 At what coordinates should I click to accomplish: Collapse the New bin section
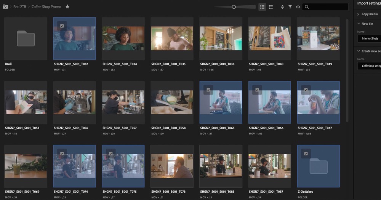point(359,24)
